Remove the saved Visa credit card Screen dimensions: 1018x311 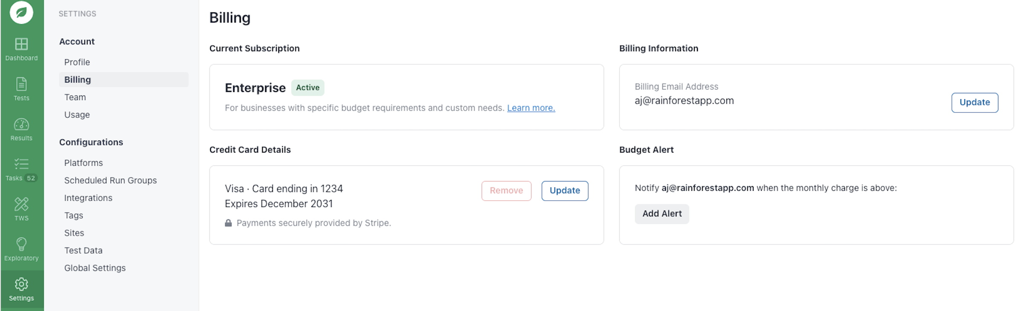(506, 190)
